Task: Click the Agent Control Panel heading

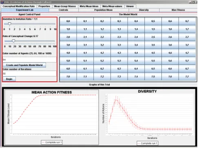Action: click(x=29, y=14)
